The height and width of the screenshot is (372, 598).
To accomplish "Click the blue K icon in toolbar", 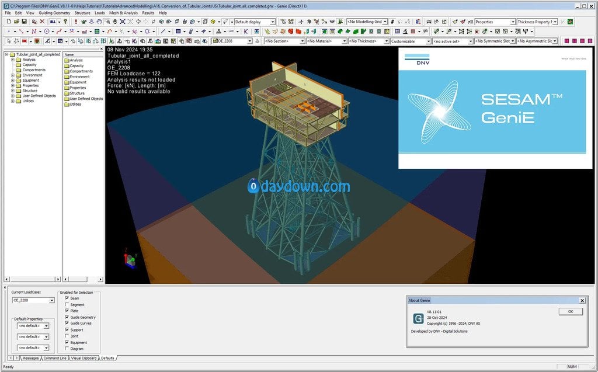I will [x=246, y=32].
